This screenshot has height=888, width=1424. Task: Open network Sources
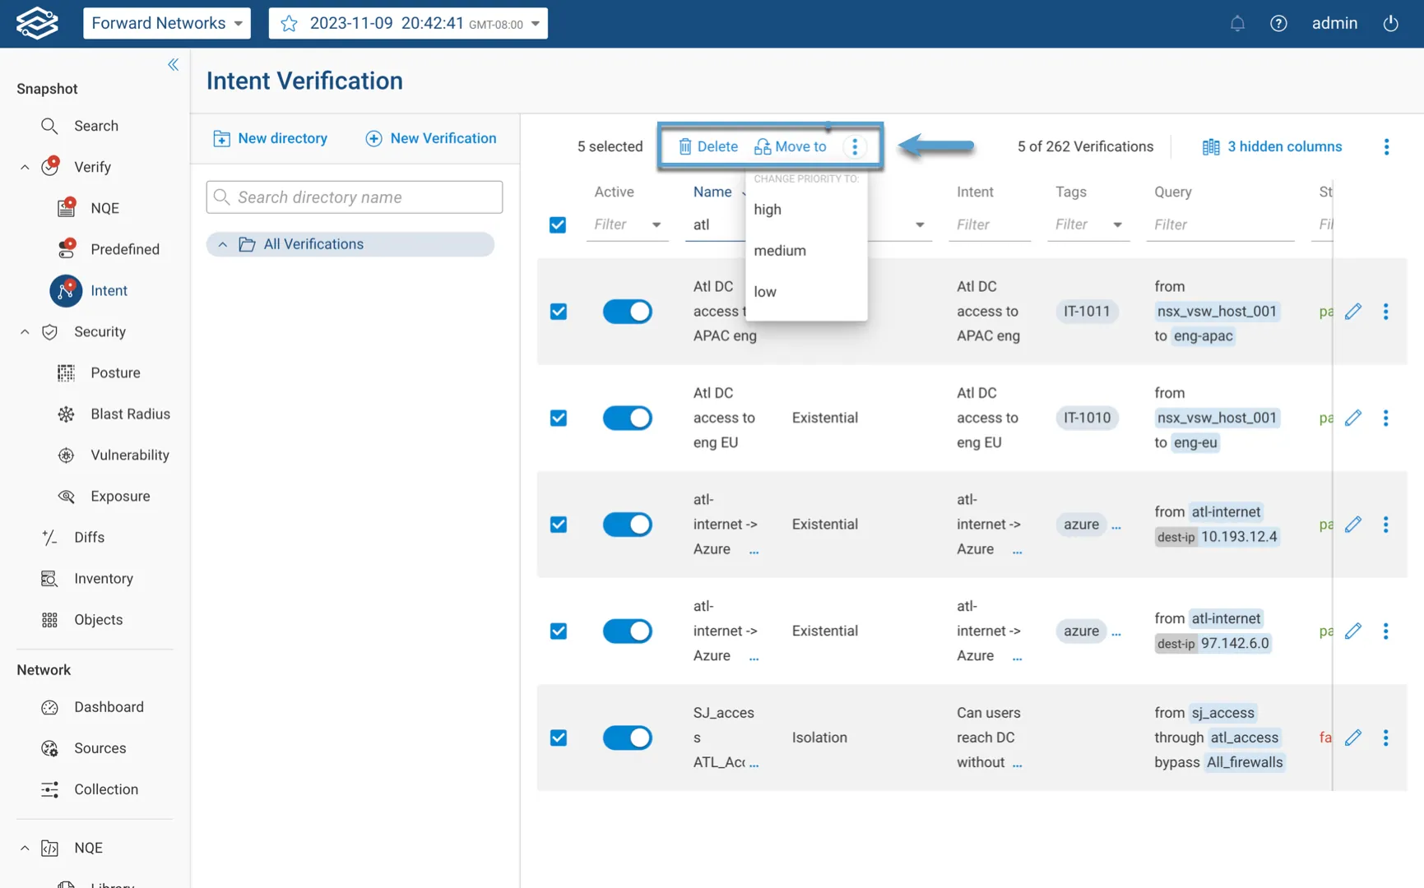(x=100, y=748)
